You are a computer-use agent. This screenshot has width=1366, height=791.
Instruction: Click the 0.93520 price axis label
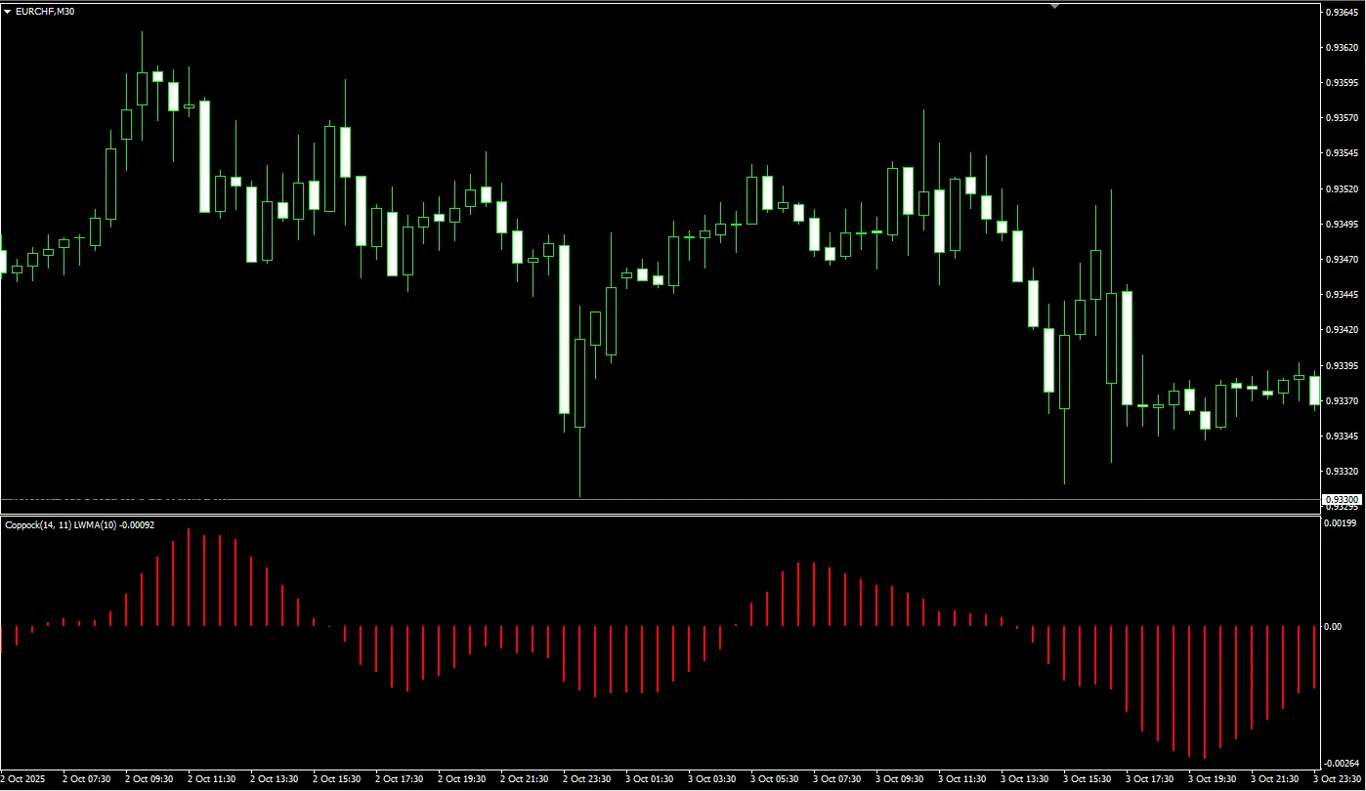[x=1343, y=188]
